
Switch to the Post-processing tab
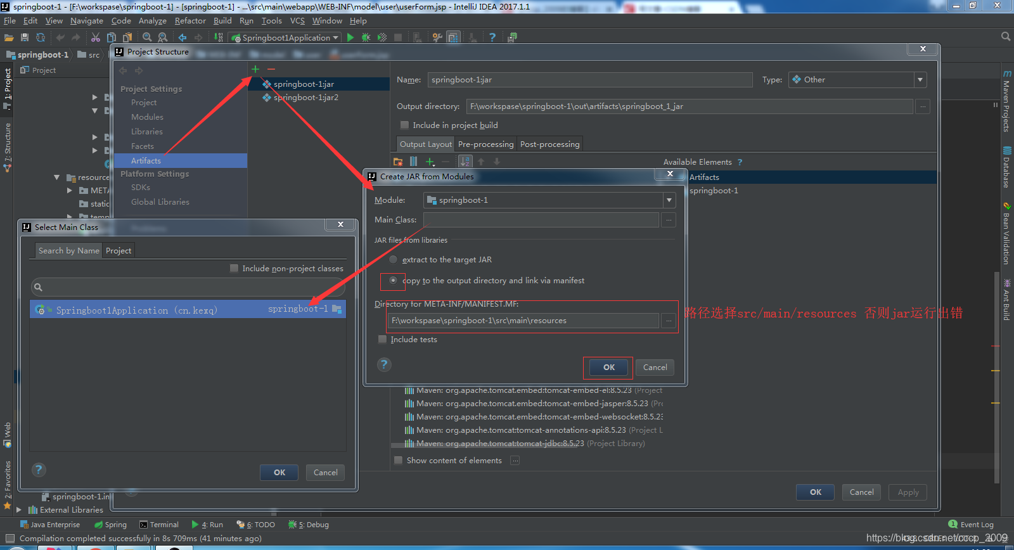coord(549,144)
